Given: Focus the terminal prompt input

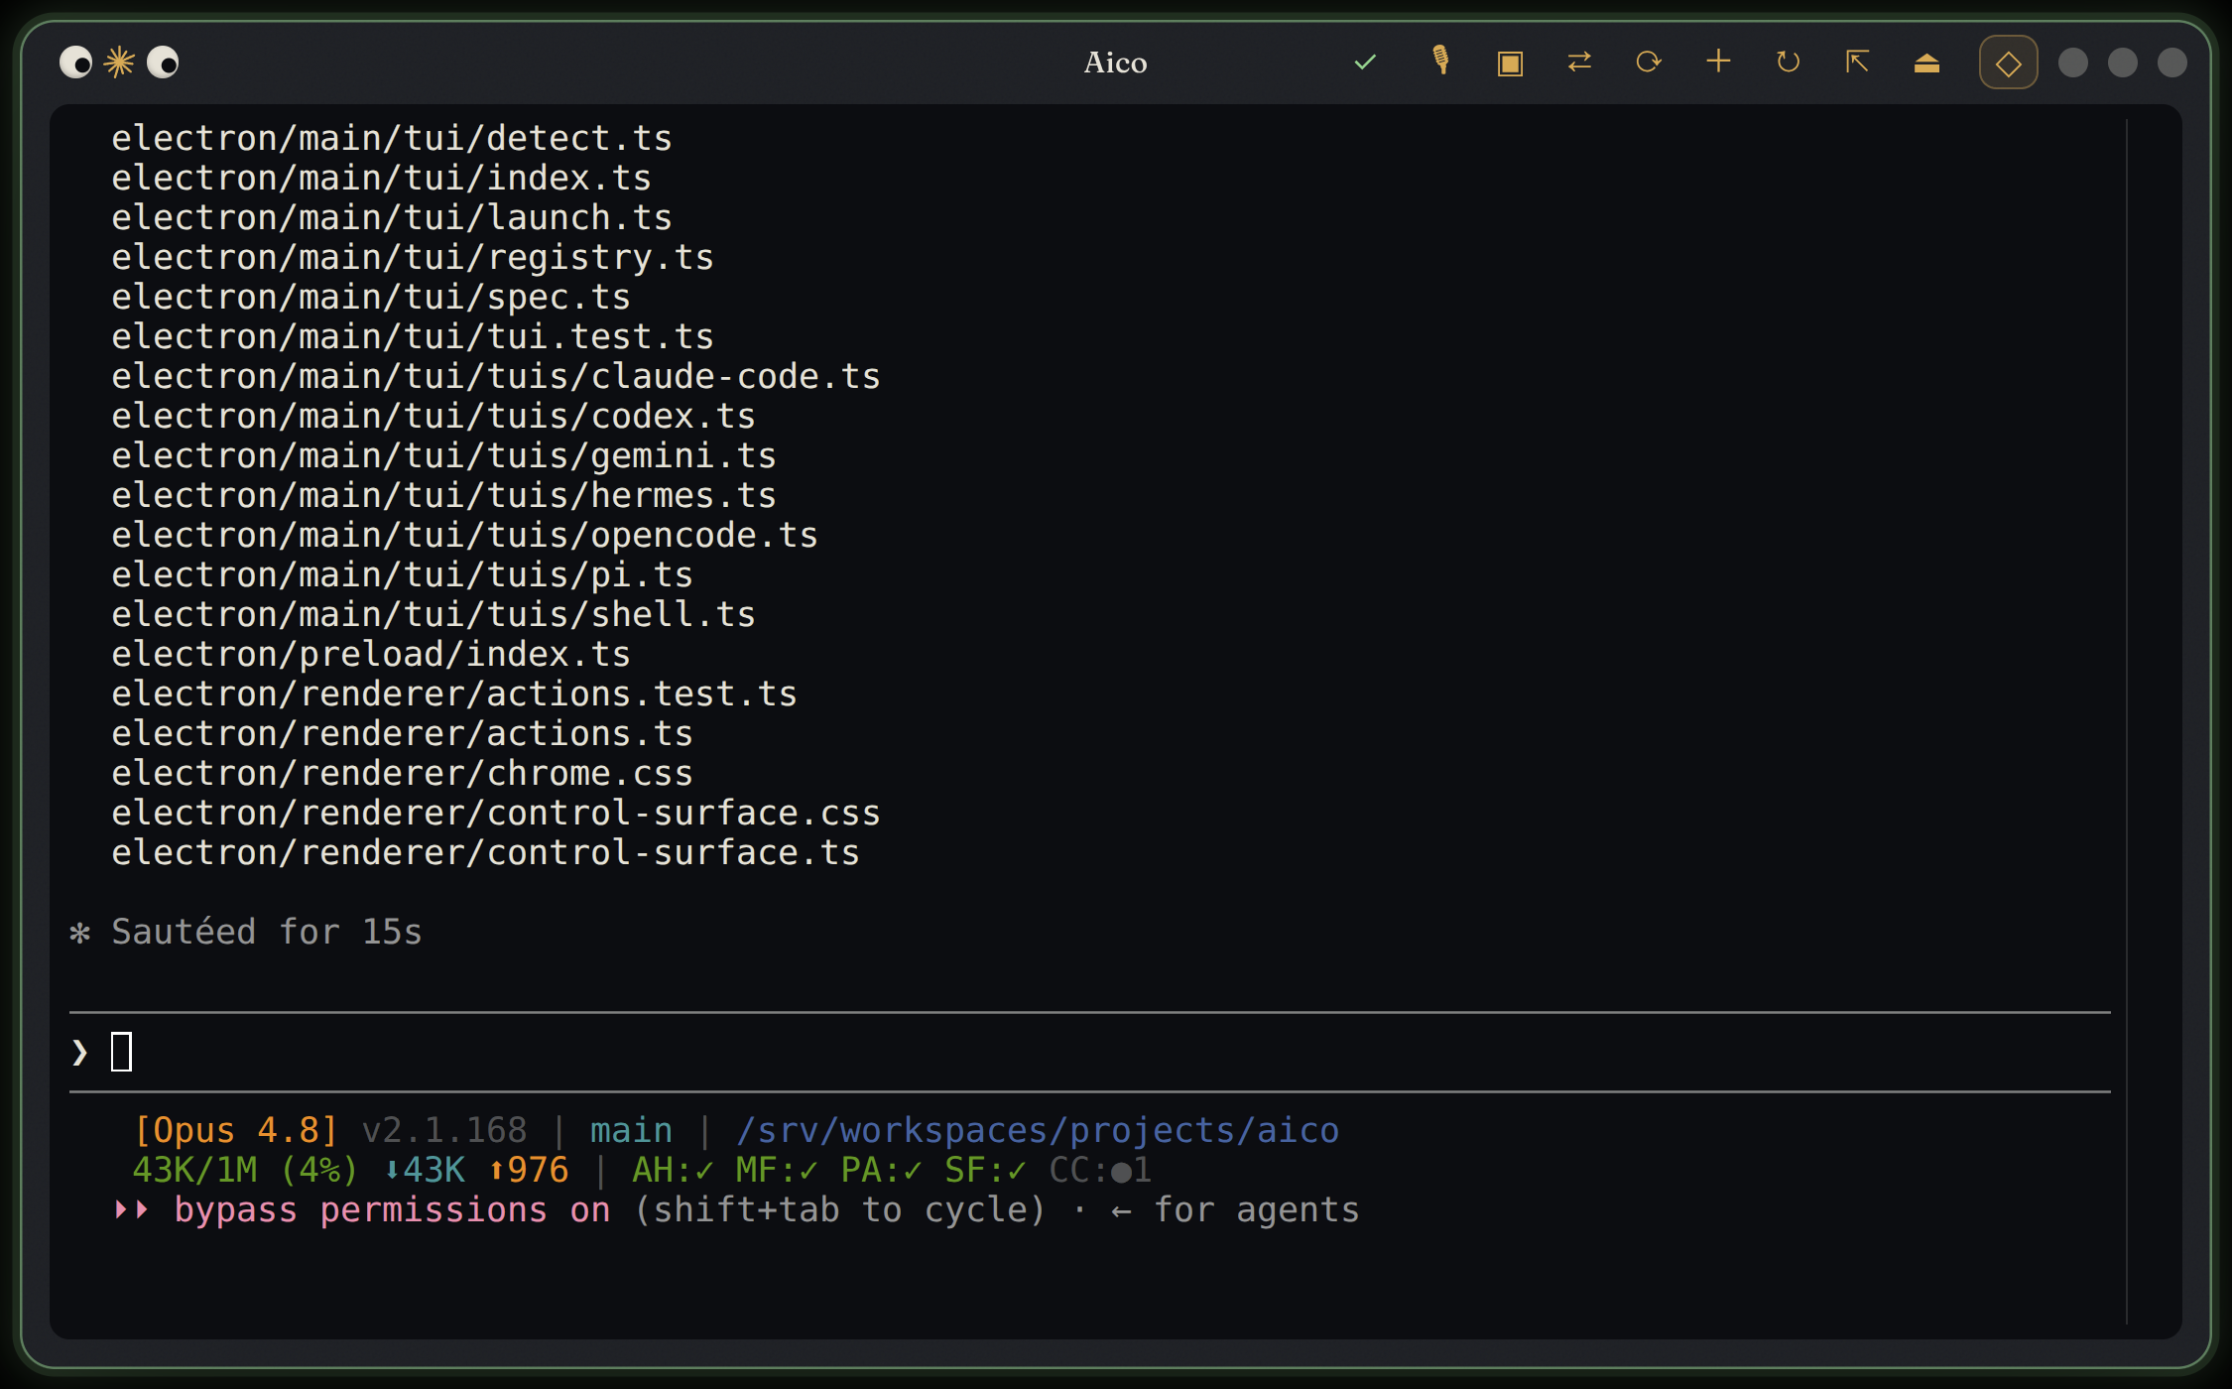Looking at the screenshot, I should (1089, 1052).
